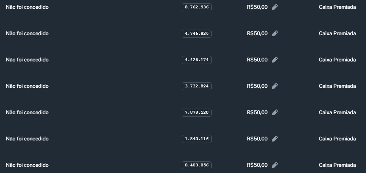Viewport: 366px width, 173px height.
Task: Click "Não foi concedido" in the 1.840.116 row
Action: click(x=27, y=139)
